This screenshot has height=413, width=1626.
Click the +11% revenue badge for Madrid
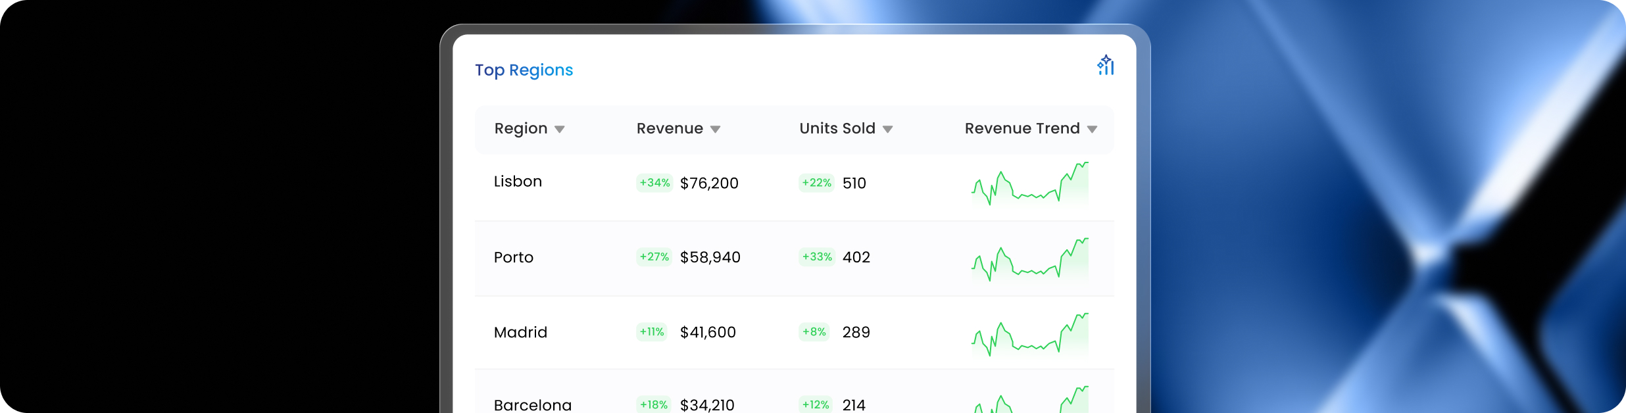point(652,332)
